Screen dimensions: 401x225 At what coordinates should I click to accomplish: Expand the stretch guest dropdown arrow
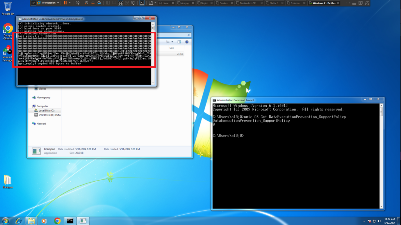(x=155, y=3)
